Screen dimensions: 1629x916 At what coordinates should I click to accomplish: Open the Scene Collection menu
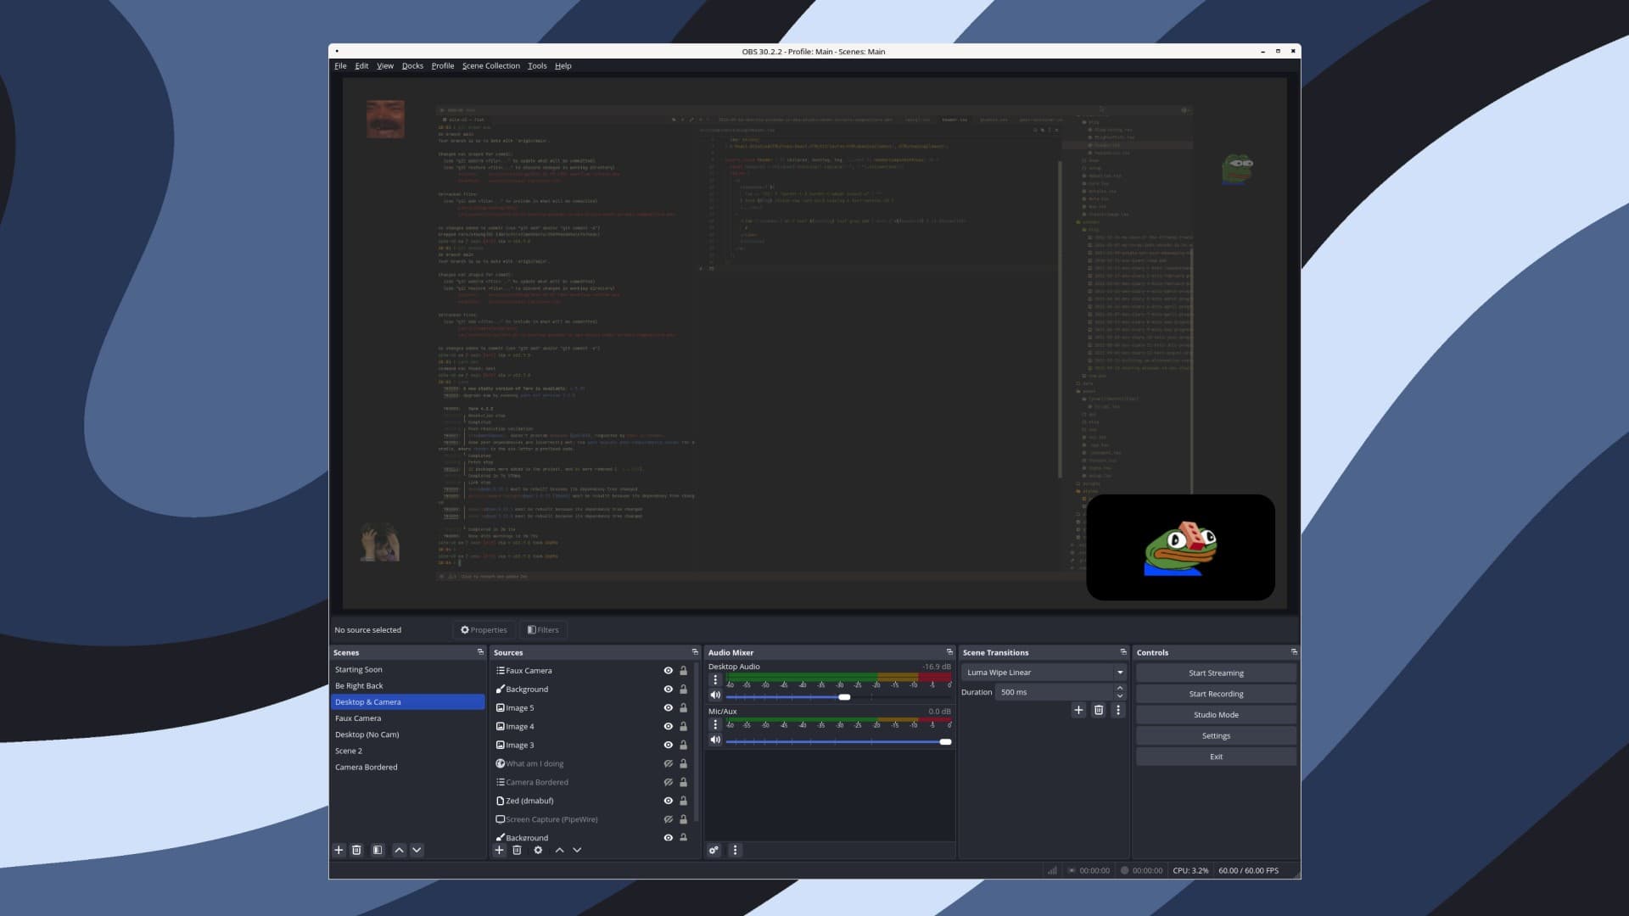point(491,65)
